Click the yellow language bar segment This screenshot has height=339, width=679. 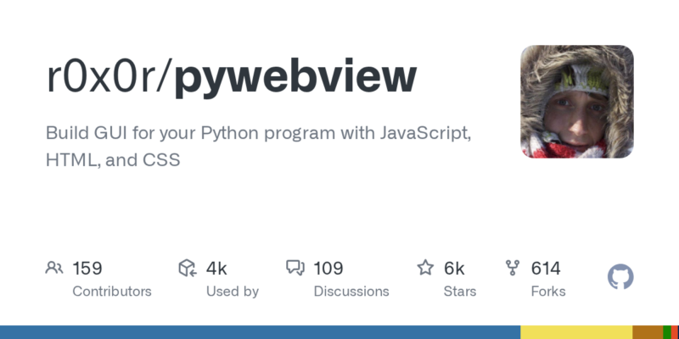pyautogui.click(x=576, y=332)
